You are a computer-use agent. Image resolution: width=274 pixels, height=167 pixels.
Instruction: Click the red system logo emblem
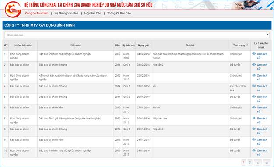coord(13,10)
